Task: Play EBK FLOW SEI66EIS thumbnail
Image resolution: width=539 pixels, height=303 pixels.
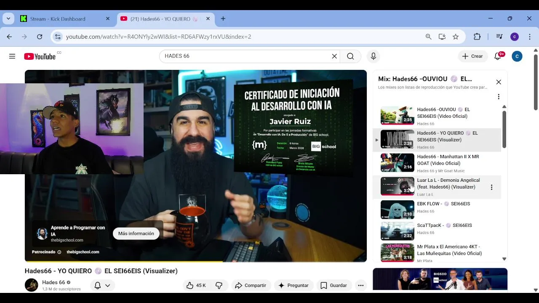Action: point(398,210)
